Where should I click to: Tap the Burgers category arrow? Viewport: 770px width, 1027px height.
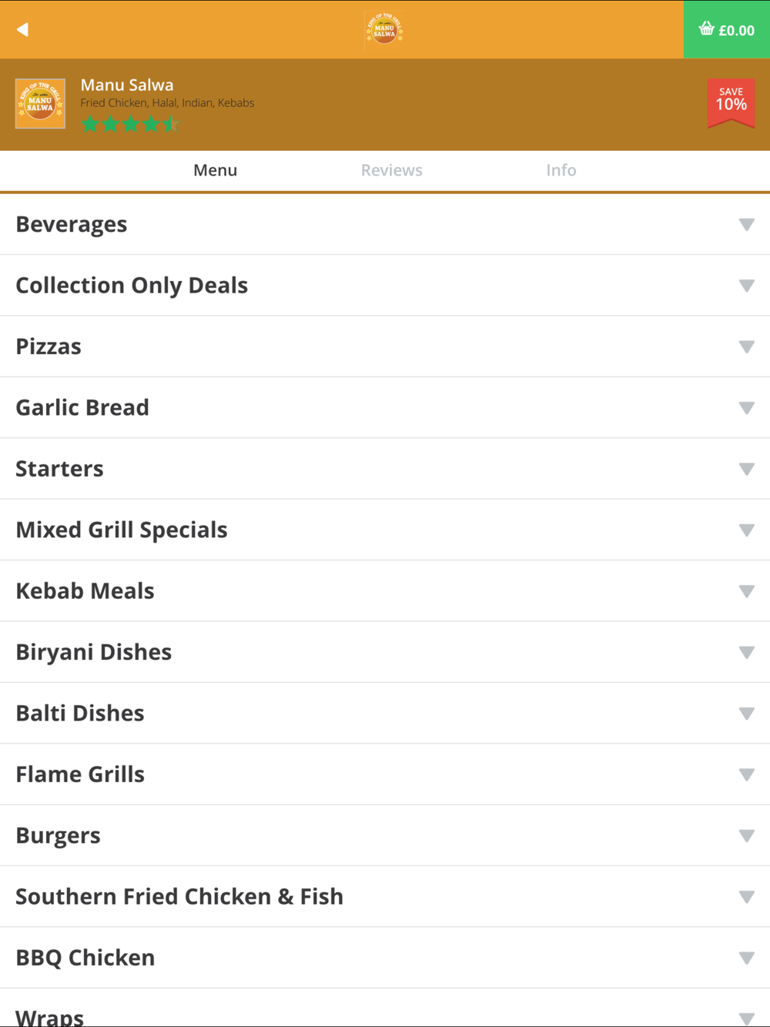tap(746, 836)
